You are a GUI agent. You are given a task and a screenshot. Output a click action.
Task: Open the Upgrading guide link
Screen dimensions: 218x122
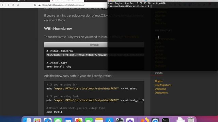coord(160,89)
